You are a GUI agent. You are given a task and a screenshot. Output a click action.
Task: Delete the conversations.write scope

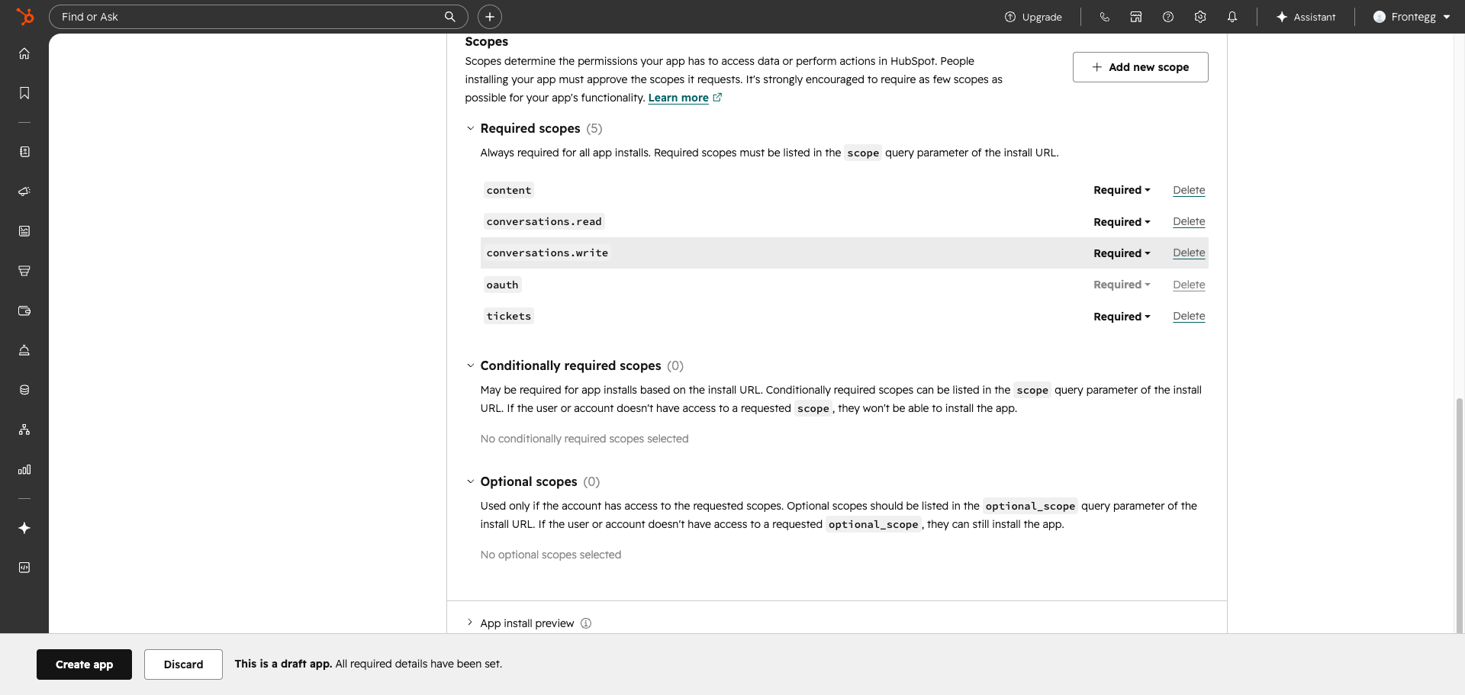[1189, 253]
